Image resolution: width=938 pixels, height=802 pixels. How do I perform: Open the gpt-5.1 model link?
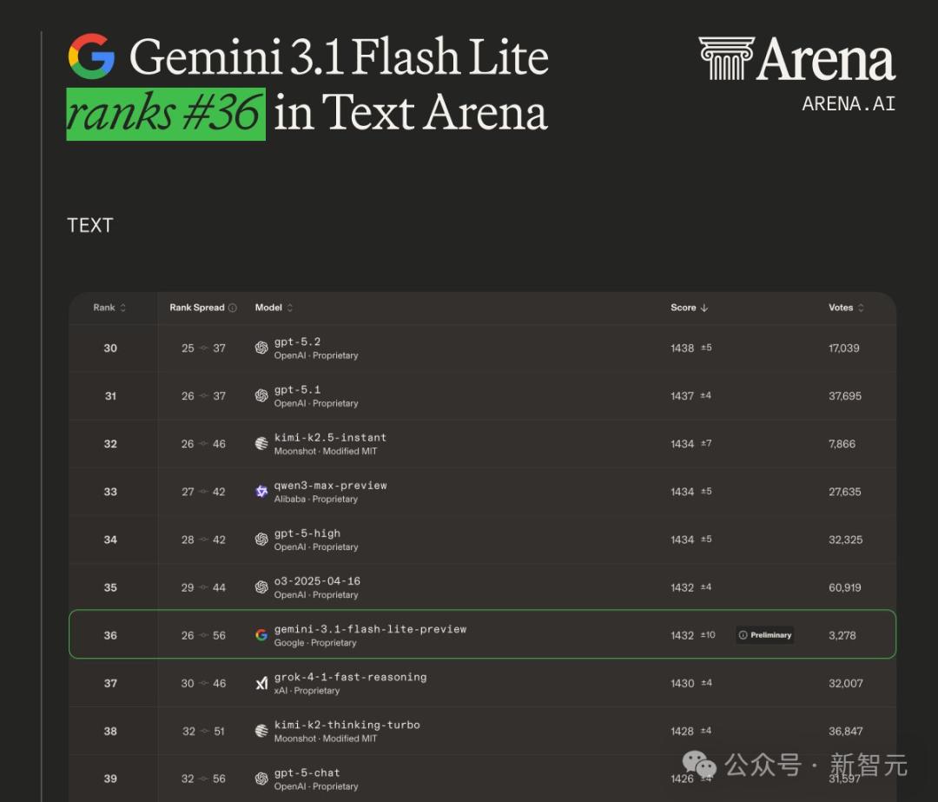[297, 389]
